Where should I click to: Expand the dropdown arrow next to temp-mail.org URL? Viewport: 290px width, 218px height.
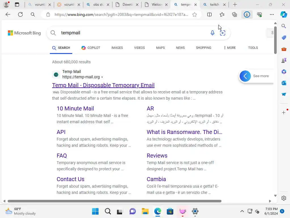[x=102, y=77]
